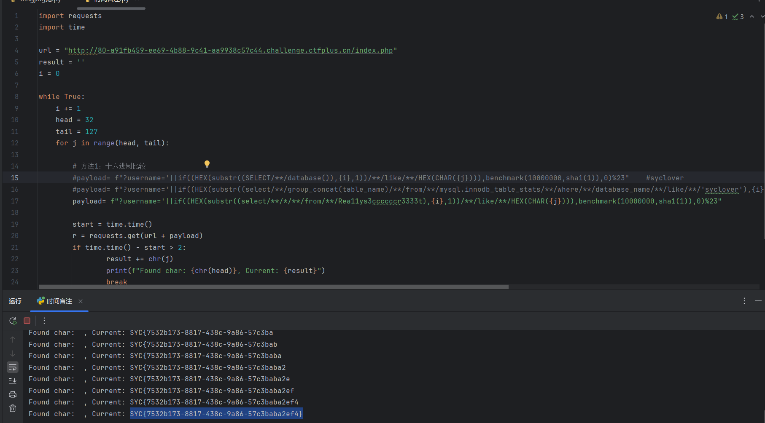765x423 pixels.
Task: Go to previous highlighted problem
Action: pyautogui.click(x=752, y=16)
